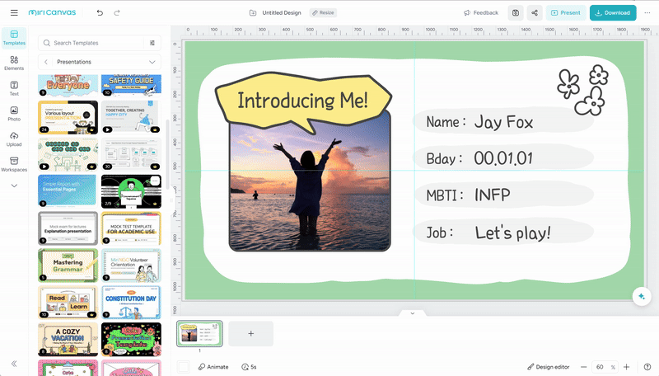This screenshot has height=376, width=659.
Task: Click the share icon button
Action: 535,13
